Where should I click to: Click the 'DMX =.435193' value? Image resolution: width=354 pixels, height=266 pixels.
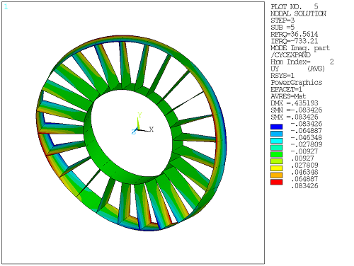[x=295, y=103]
